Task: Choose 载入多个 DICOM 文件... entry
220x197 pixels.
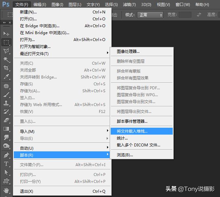Action: coord(142,145)
